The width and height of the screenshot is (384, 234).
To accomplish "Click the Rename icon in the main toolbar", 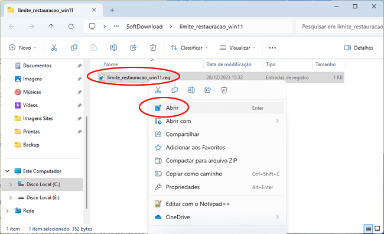I will (113, 47).
